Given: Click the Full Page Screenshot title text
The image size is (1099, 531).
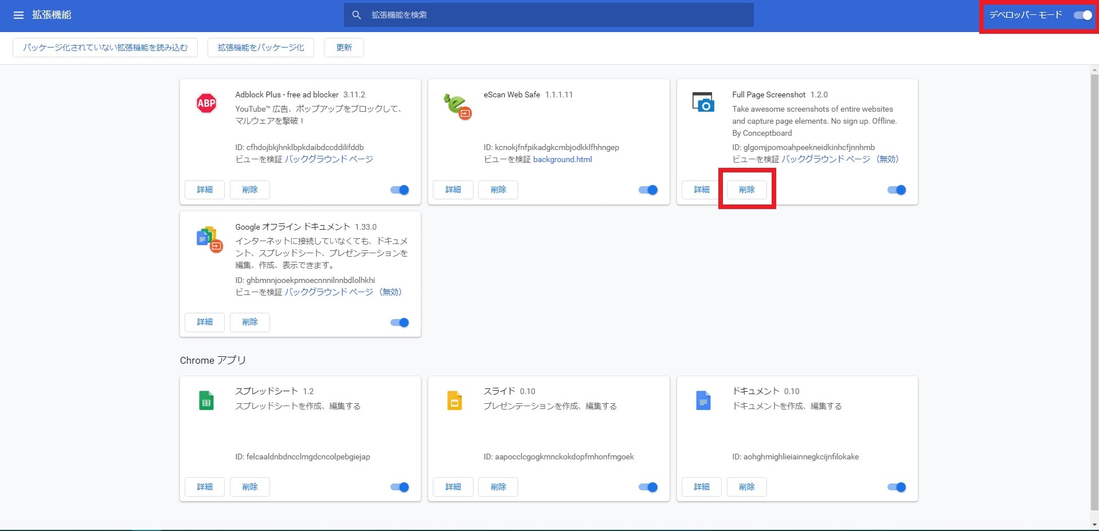Looking at the screenshot, I should point(769,95).
